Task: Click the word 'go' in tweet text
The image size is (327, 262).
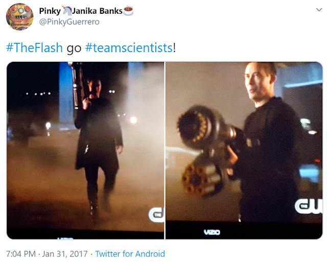Action: pos(74,49)
